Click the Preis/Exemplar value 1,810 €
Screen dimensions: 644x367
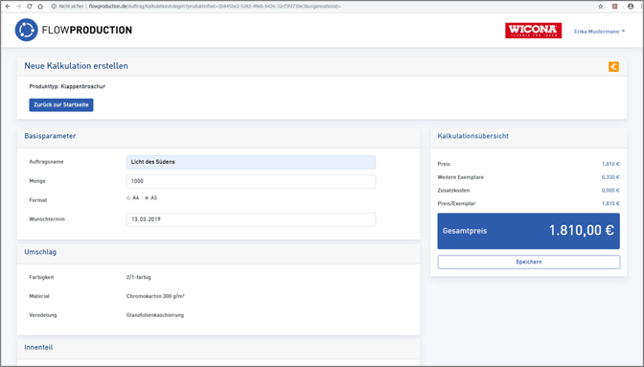[x=610, y=203]
